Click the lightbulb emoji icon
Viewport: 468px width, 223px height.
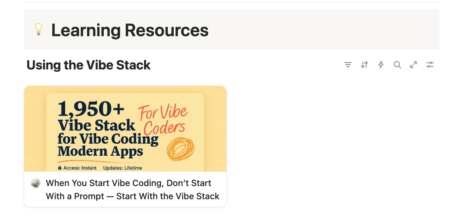tap(38, 30)
